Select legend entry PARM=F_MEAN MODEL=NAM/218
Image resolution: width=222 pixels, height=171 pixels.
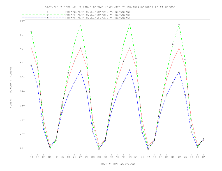(x=98, y=15)
